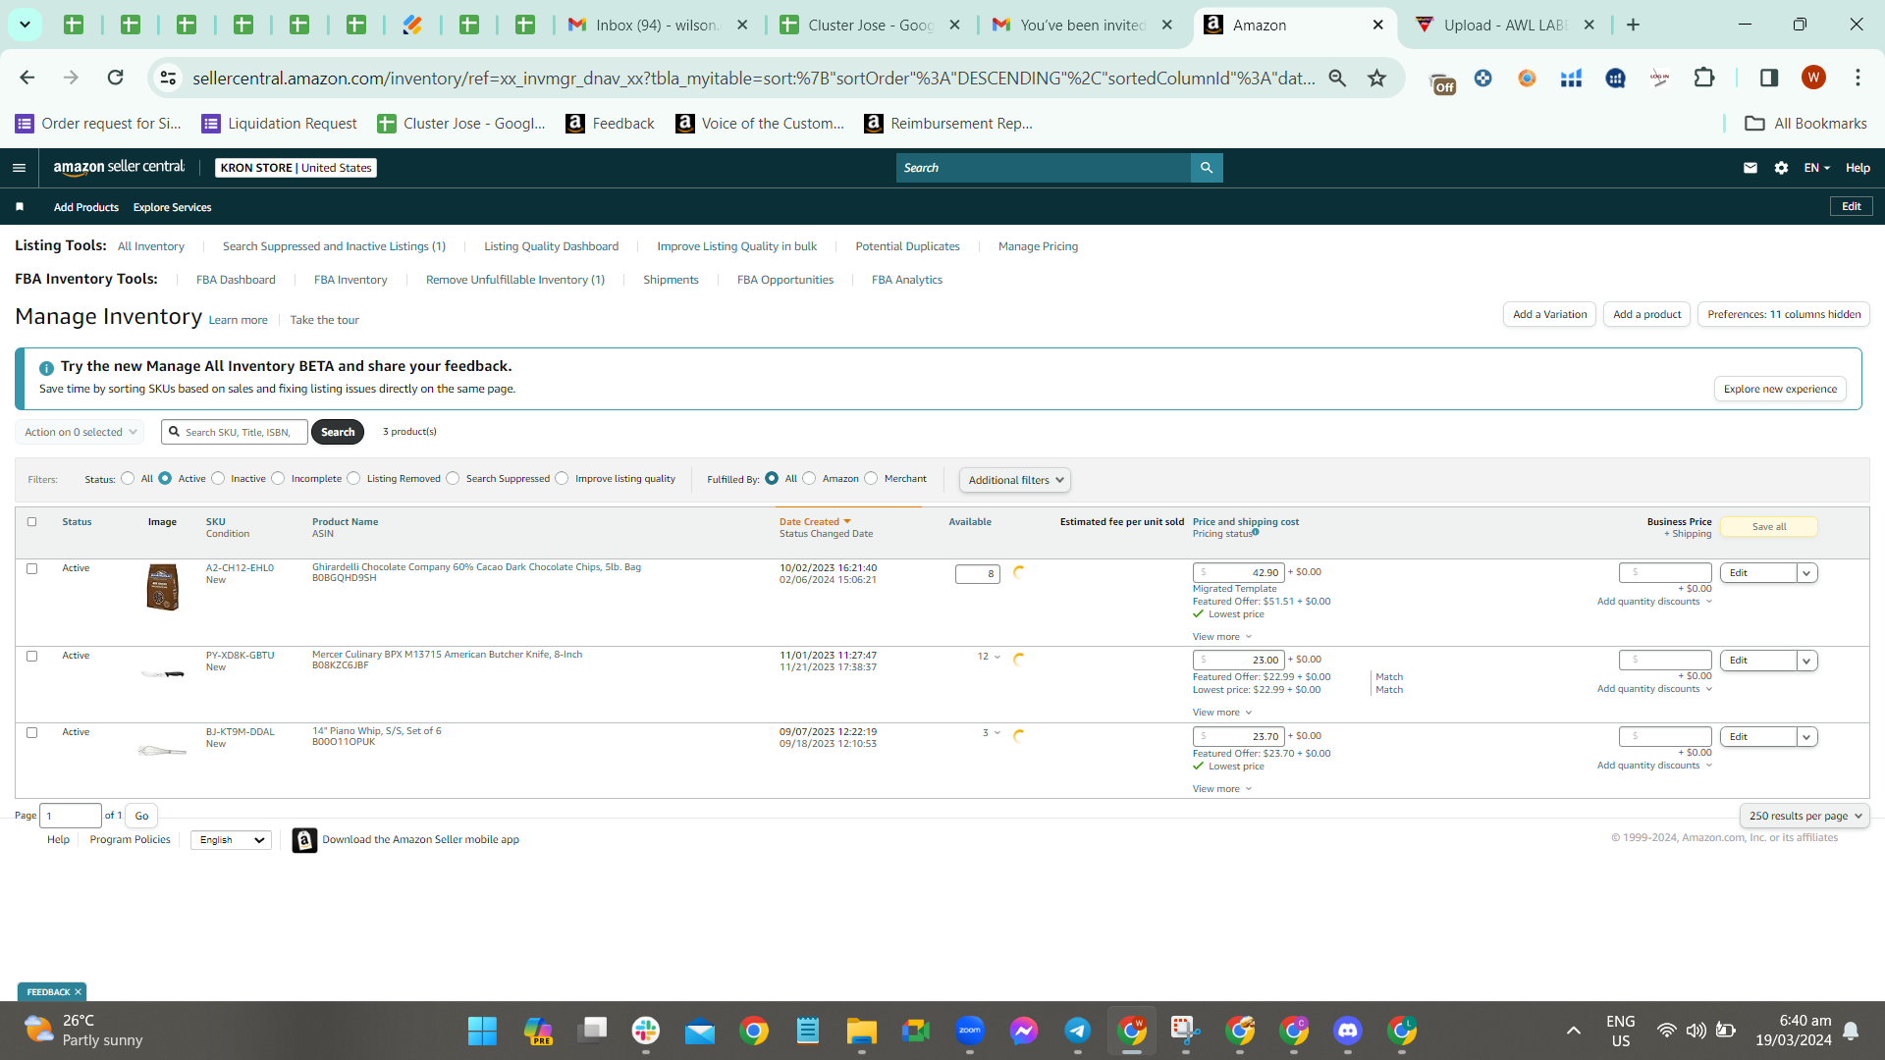
Task: Click the Pricing status info icon
Action: (1256, 532)
